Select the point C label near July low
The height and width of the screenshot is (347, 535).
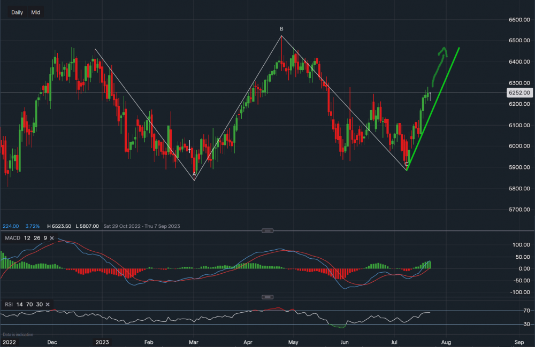click(407, 164)
